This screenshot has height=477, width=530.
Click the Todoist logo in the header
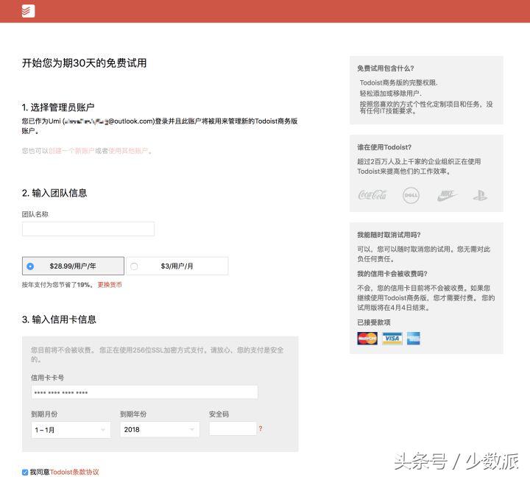(x=28, y=11)
